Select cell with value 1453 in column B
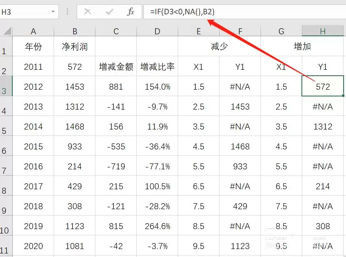The image size is (346, 257). [x=75, y=86]
